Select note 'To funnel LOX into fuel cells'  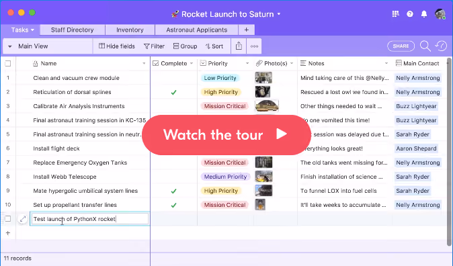338,191
